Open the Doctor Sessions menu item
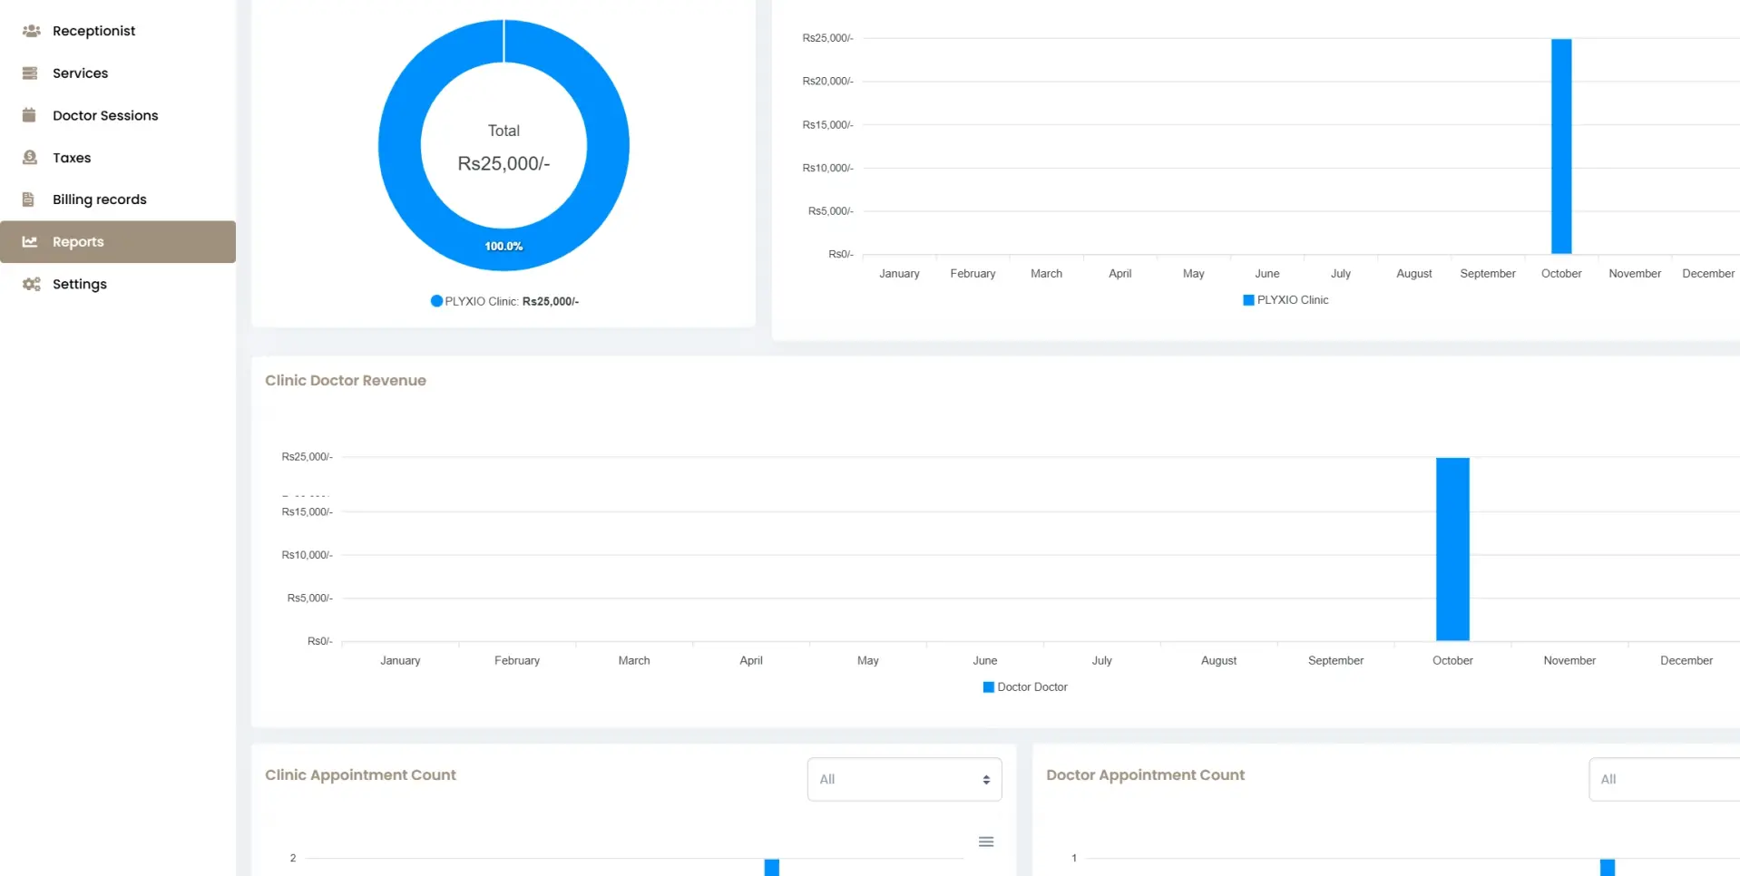Image resolution: width=1740 pixels, height=876 pixels. coord(105,115)
